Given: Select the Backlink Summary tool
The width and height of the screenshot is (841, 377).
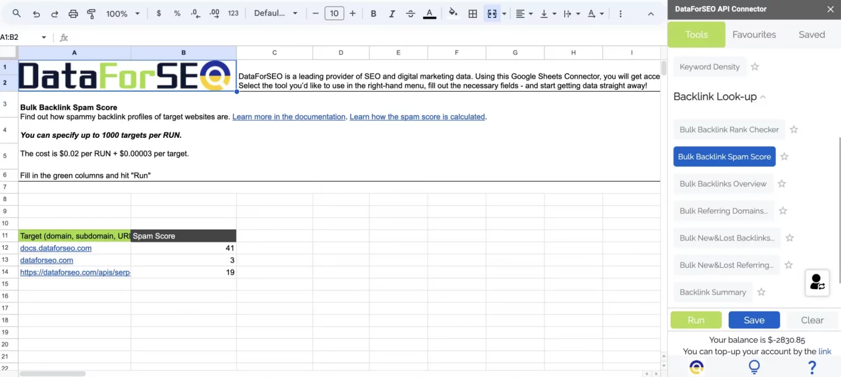Looking at the screenshot, I should pos(713,292).
